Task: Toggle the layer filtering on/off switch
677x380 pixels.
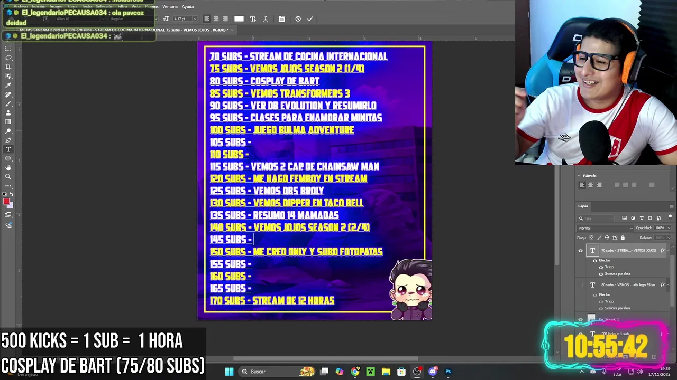Action: click(x=670, y=217)
